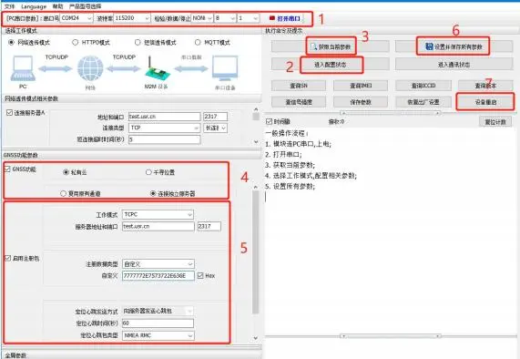Click the 设备重启 button
520x359 pixels.
click(485, 102)
